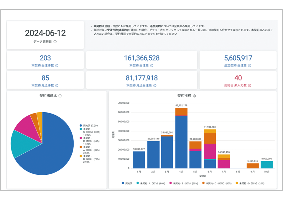Click the red 40 未入力数 value
The width and height of the screenshot is (283, 200).
[238, 78]
